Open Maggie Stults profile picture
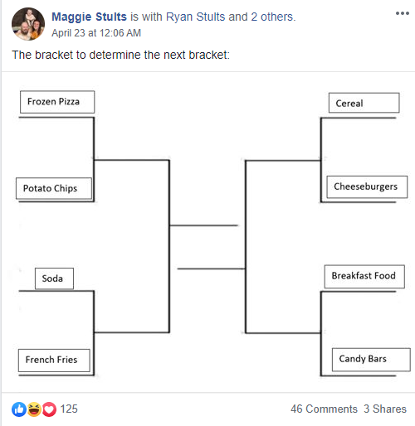 pyautogui.click(x=28, y=24)
